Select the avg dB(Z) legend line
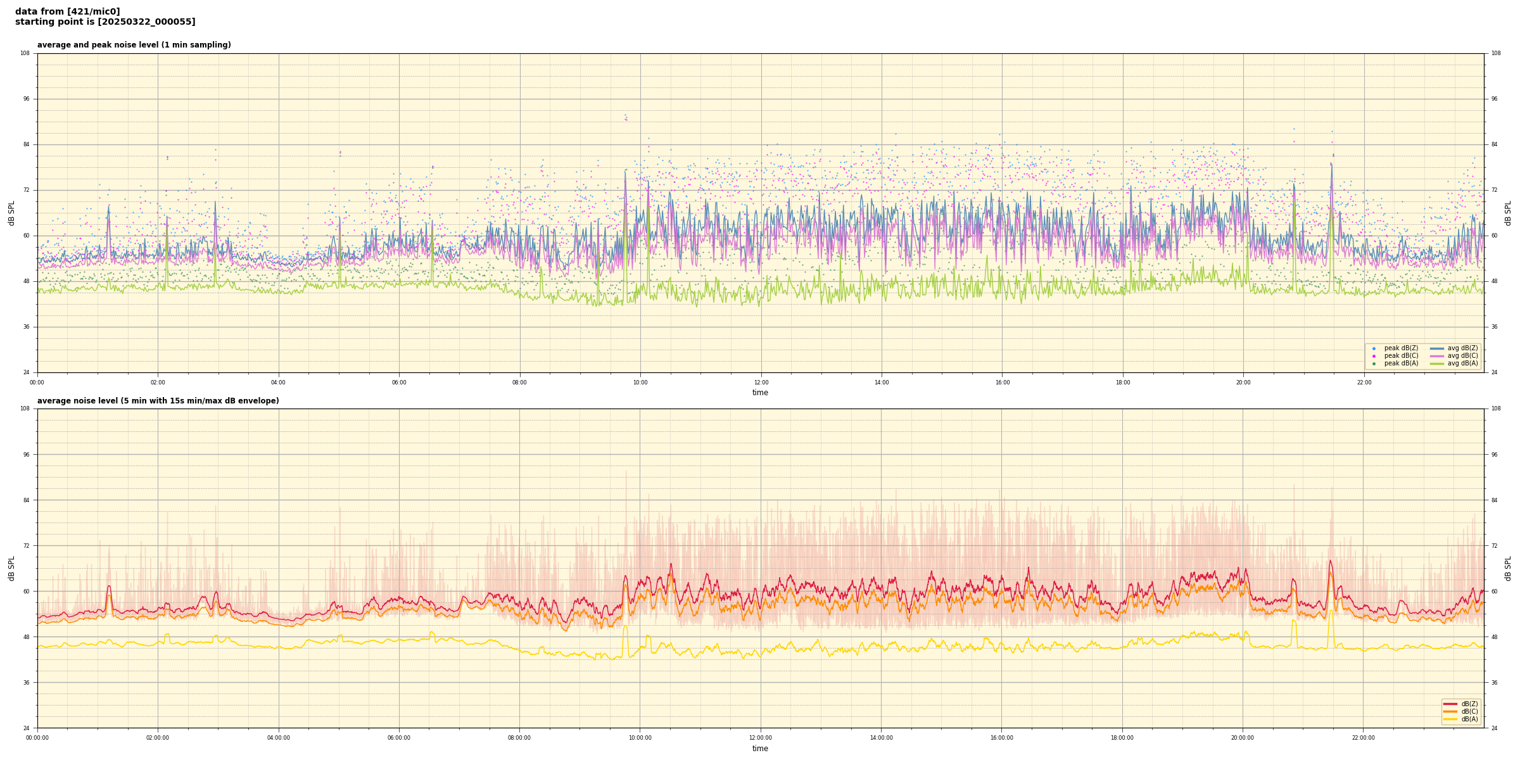1520x760 pixels. tap(1437, 348)
